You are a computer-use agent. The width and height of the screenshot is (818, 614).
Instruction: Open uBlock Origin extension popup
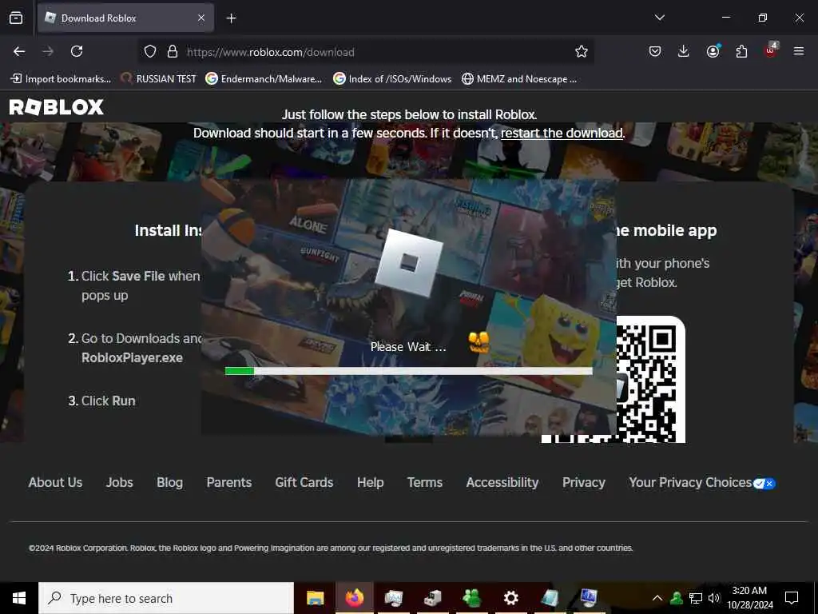point(771,50)
